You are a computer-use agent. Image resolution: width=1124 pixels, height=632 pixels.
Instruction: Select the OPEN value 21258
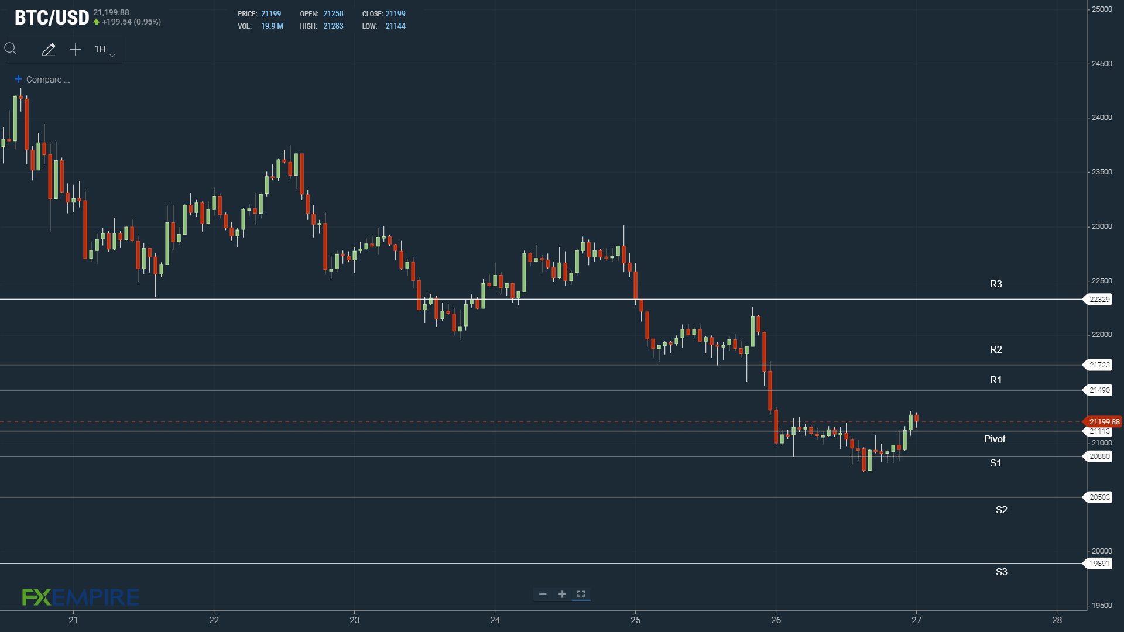point(333,14)
